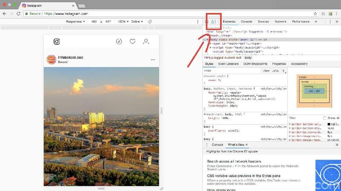Close the Instagram browser tab
Viewport: 341px width, 191px height.
click(73, 6)
